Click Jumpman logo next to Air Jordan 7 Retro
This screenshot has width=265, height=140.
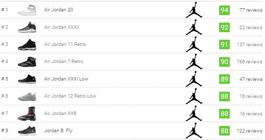[x=194, y=62]
